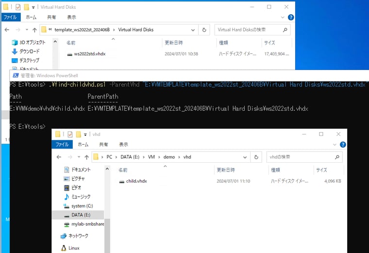
Task: Open 共有 tab in Virtual Hard Disks window
Action: [51, 17]
